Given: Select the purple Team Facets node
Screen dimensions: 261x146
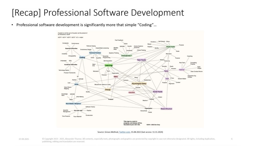Looking at the screenshot, I should 141,60.
